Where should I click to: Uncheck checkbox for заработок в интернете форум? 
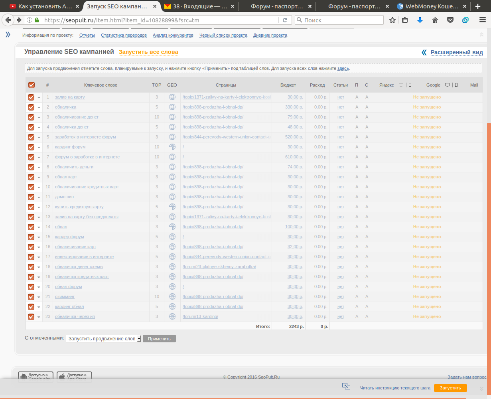pyautogui.click(x=31, y=137)
